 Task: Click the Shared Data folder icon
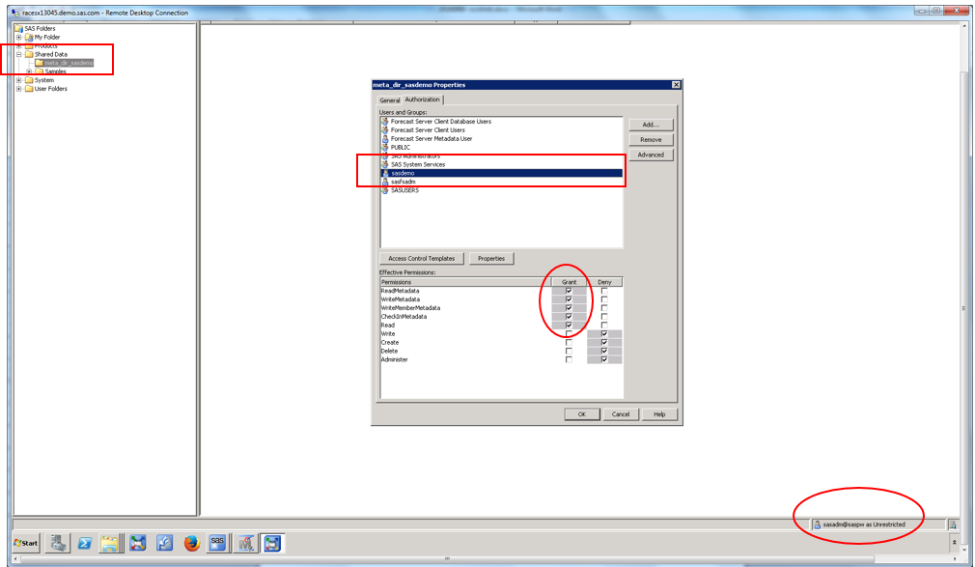[x=29, y=54]
